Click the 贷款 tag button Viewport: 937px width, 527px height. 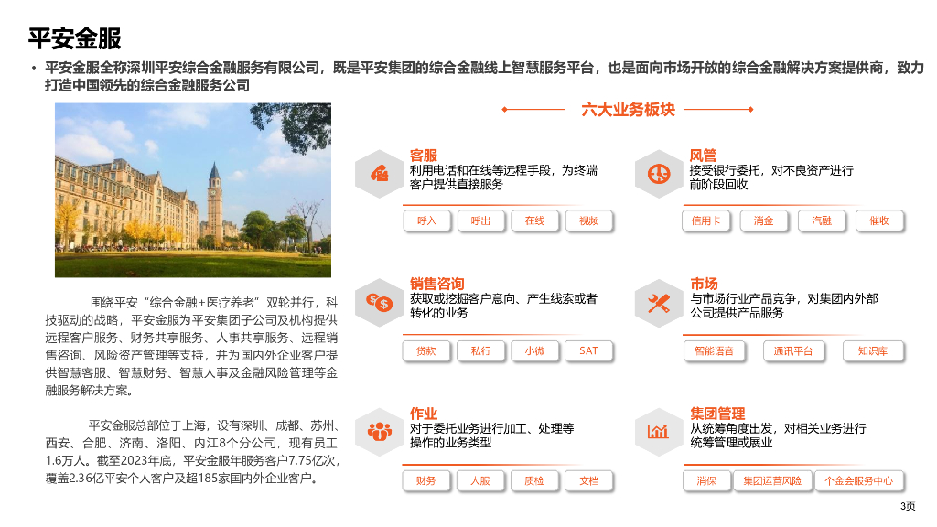pos(426,351)
